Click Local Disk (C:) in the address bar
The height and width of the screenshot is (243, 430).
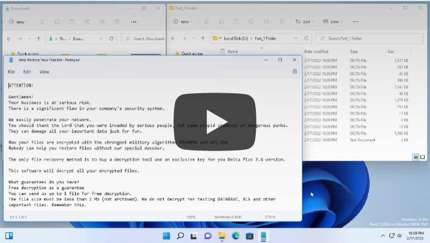pyautogui.click(x=236, y=38)
